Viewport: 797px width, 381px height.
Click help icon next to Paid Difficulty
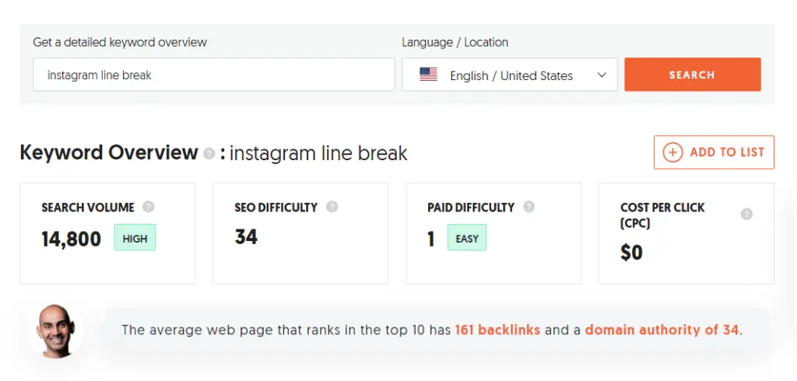tap(529, 207)
